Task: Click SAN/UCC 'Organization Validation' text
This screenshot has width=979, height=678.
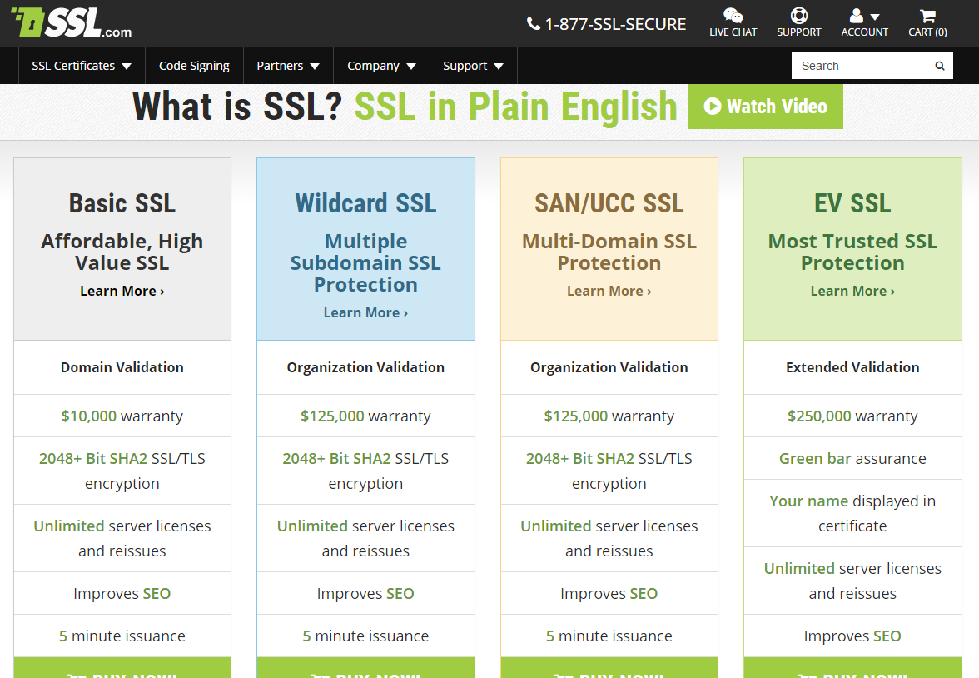Action: [609, 367]
